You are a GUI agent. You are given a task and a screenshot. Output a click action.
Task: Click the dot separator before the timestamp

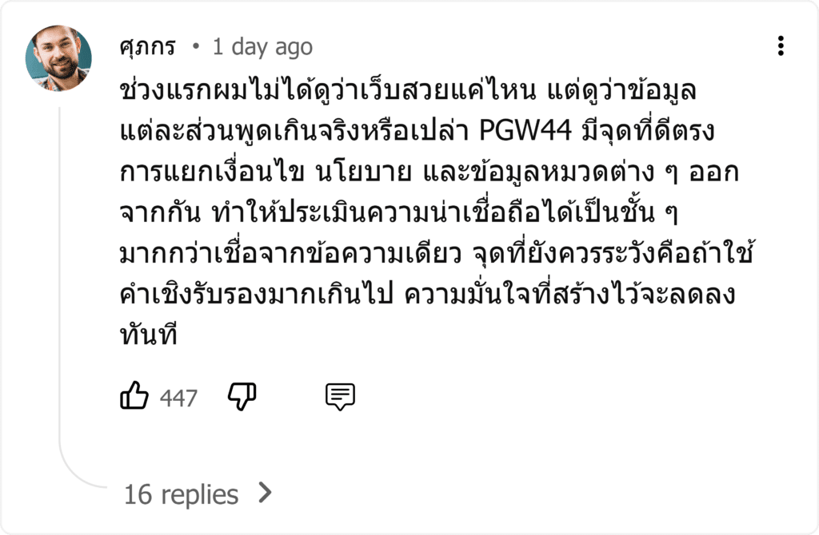pyautogui.click(x=196, y=47)
